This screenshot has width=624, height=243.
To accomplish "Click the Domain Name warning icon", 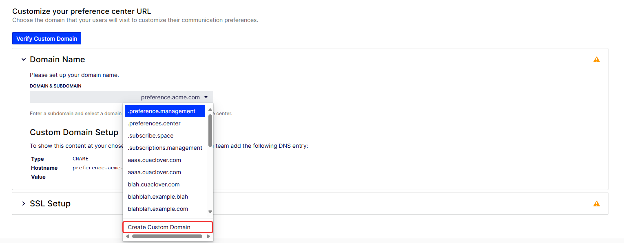I will click(x=597, y=59).
